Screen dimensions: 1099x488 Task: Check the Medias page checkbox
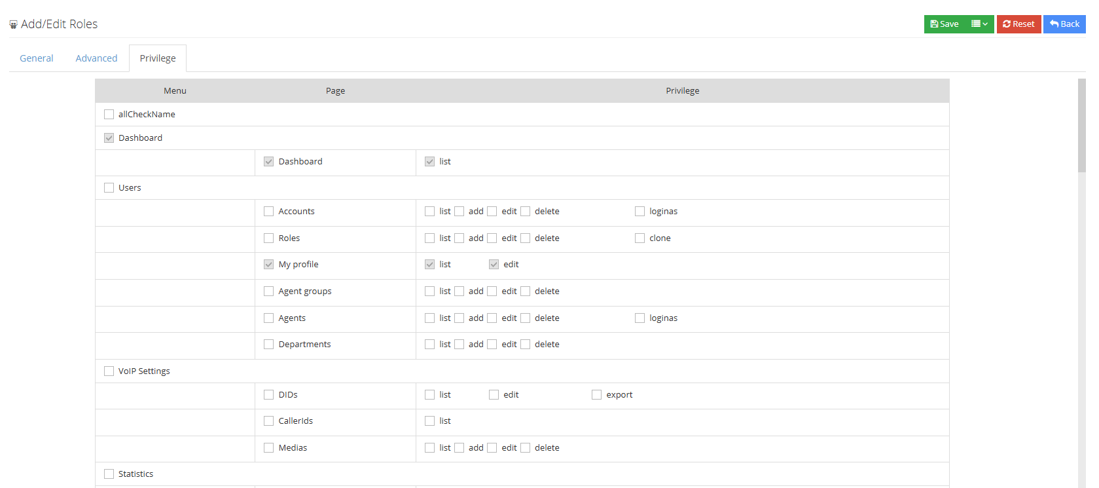268,448
